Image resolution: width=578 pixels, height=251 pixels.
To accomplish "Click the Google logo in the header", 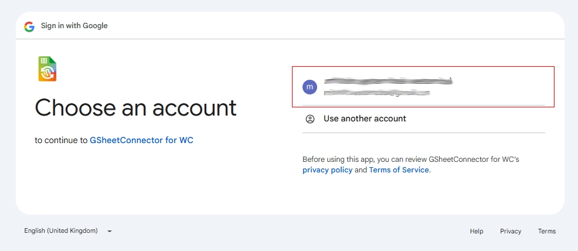I will click(x=29, y=26).
